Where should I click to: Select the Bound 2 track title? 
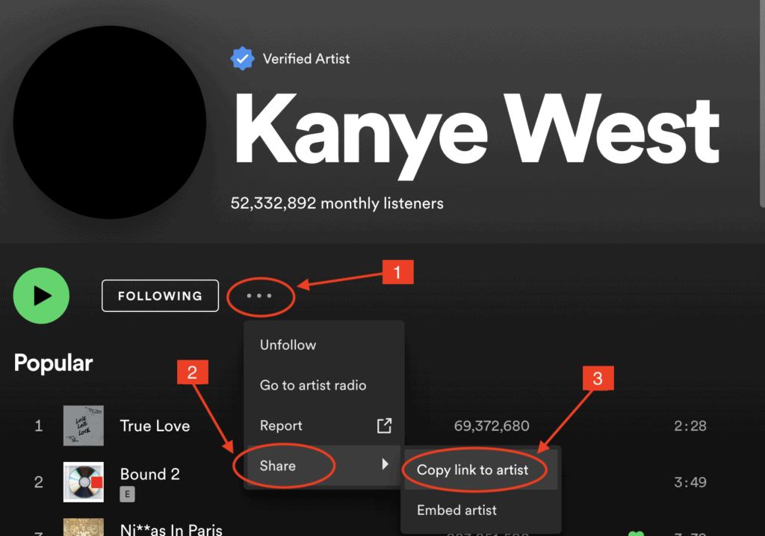[149, 474]
